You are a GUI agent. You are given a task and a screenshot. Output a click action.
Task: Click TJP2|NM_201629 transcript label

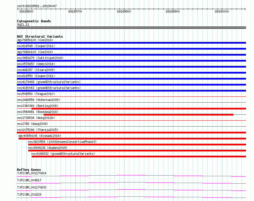pos(29,194)
